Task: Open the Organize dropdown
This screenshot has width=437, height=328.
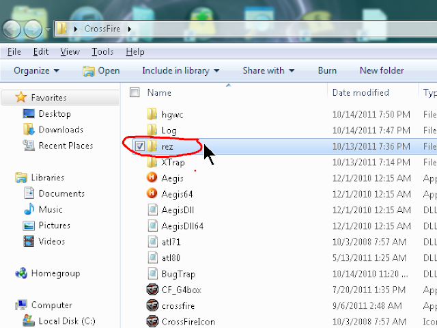Action: coord(36,70)
